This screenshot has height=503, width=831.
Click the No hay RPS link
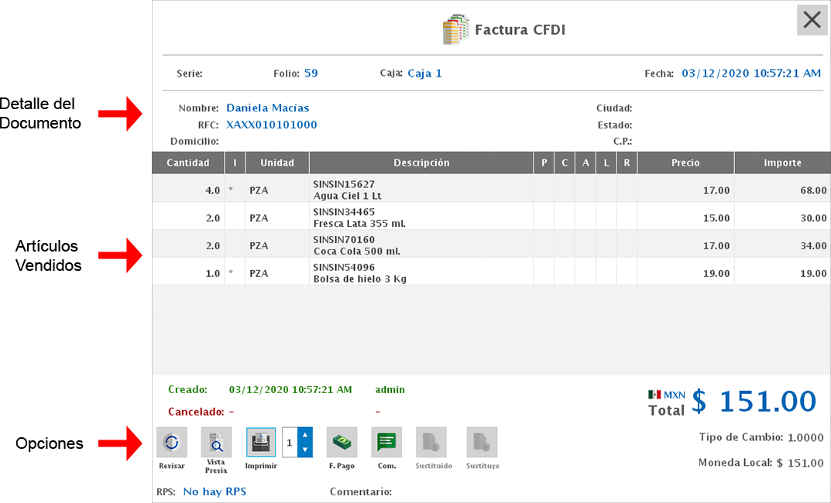click(215, 491)
